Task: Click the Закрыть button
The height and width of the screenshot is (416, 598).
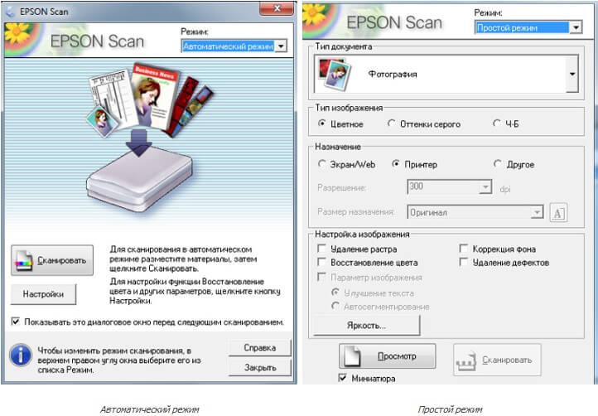Action: (260, 368)
